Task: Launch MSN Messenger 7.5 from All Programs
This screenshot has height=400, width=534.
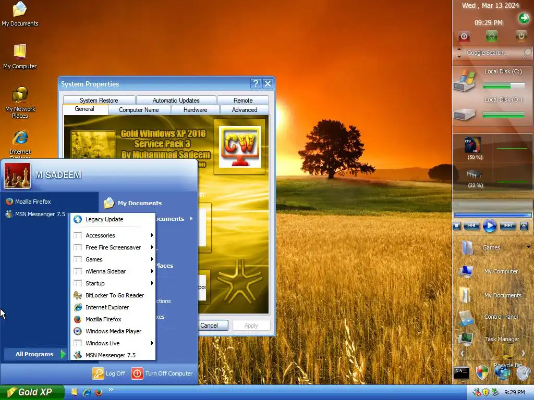Action: (113, 355)
